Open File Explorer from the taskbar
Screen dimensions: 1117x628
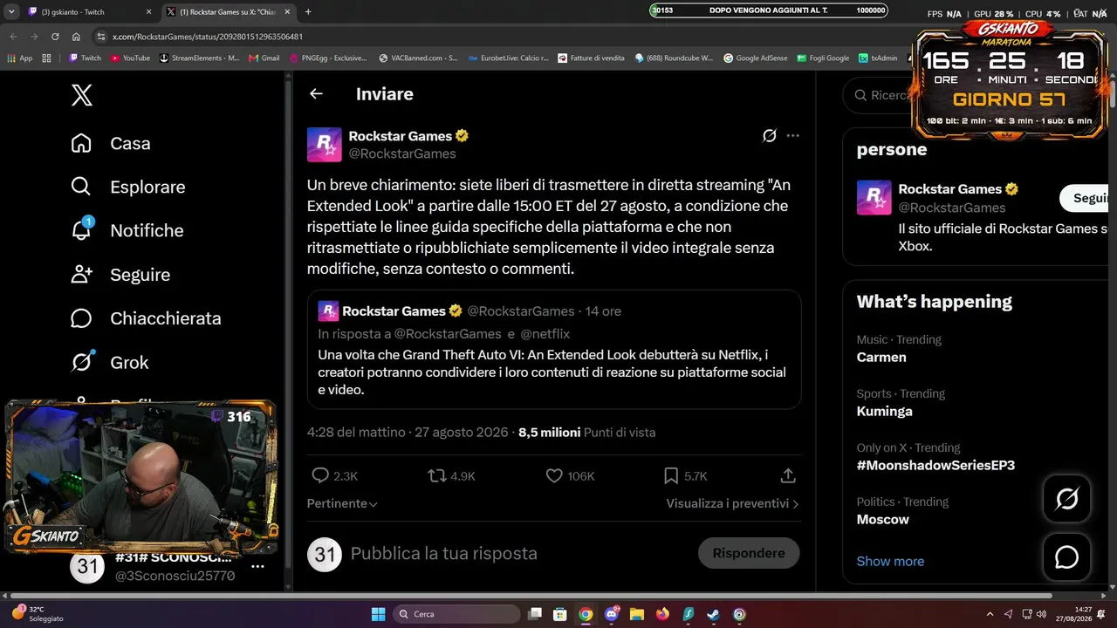point(636,614)
